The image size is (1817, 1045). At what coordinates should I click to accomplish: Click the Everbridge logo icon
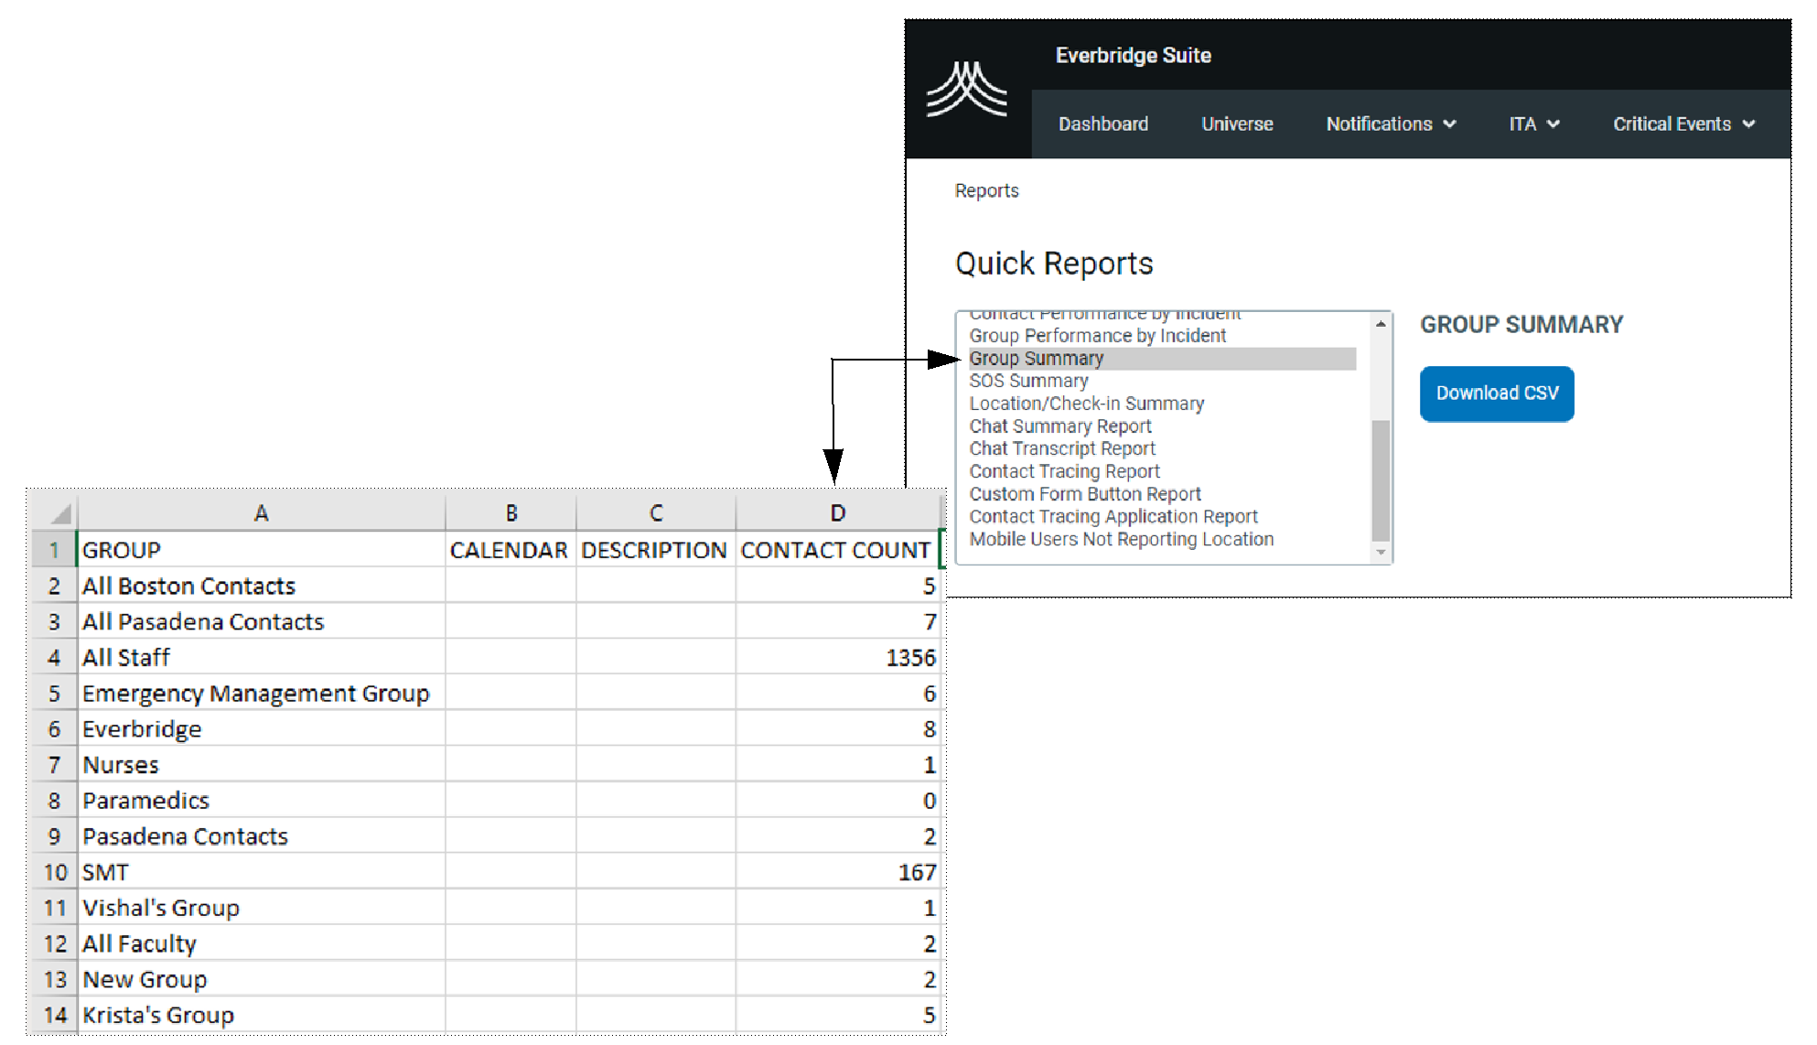pos(967,90)
